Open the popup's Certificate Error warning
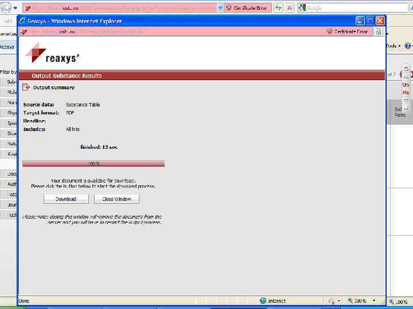413x309 pixels. 347,31
